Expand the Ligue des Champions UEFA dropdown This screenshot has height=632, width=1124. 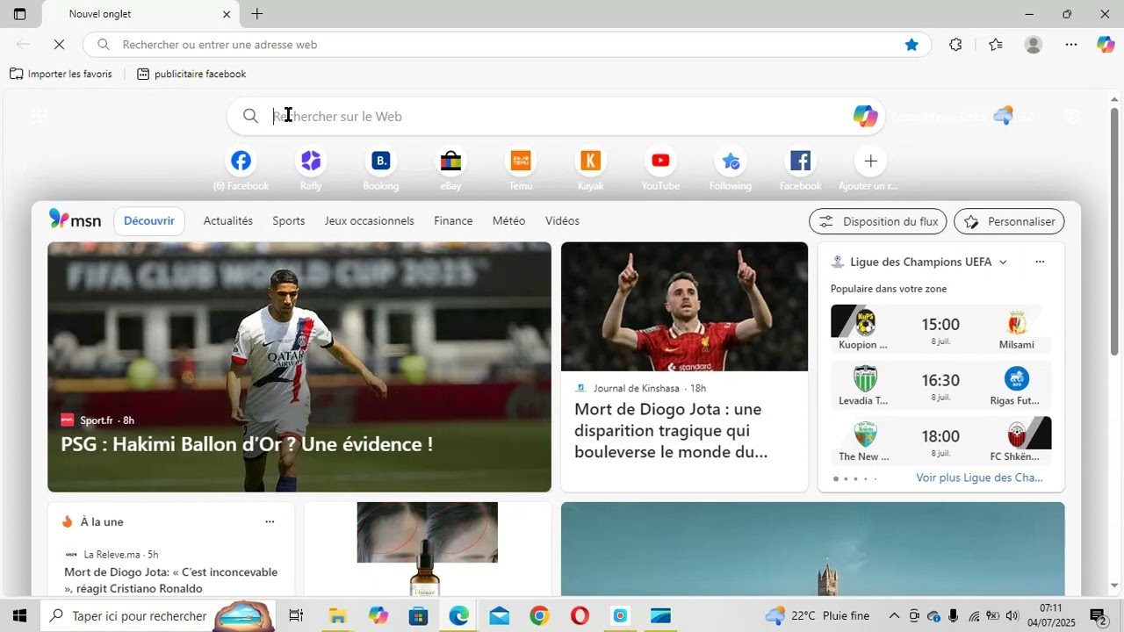coord(1003,262)
